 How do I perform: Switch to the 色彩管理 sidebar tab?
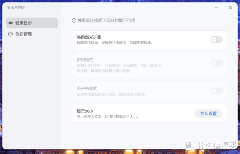(x=32, y=34)
